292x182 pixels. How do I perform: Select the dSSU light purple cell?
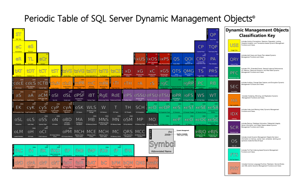pos(140,95)
